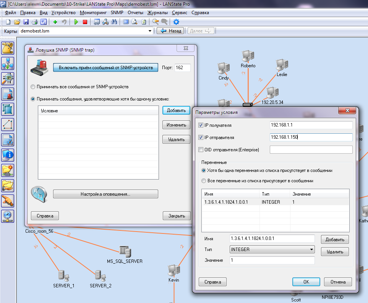Click the sidebar draw-line icon
Viewport: 368px width, 303px height.
(x=8, y=125)
